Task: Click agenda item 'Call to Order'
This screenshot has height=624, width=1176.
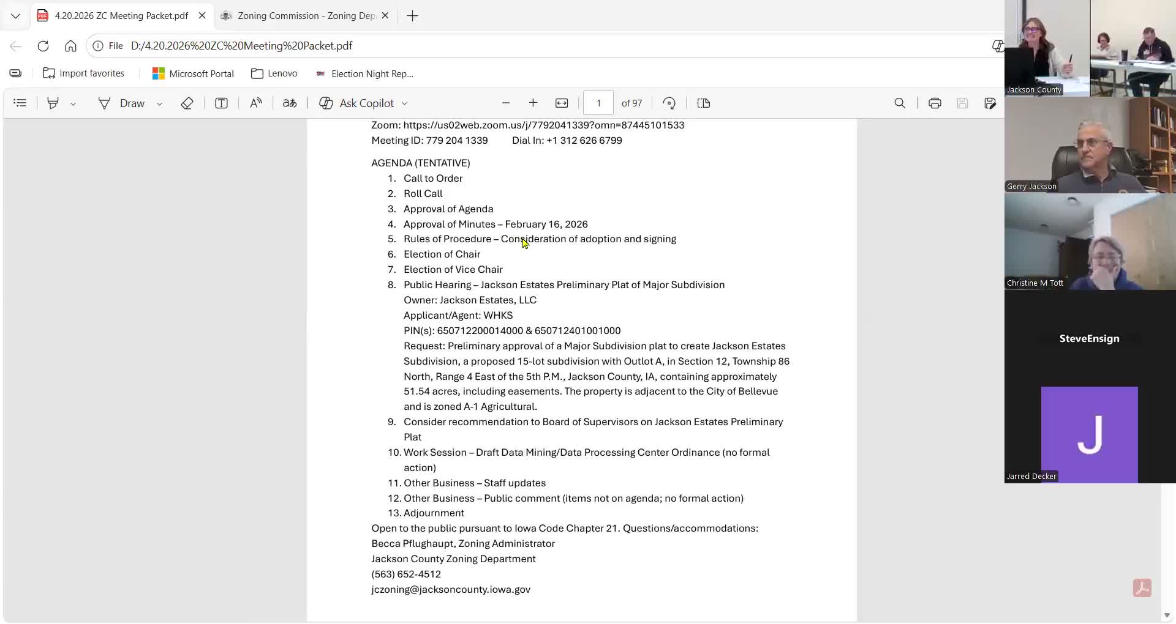Action: click(x=433, y=179)
